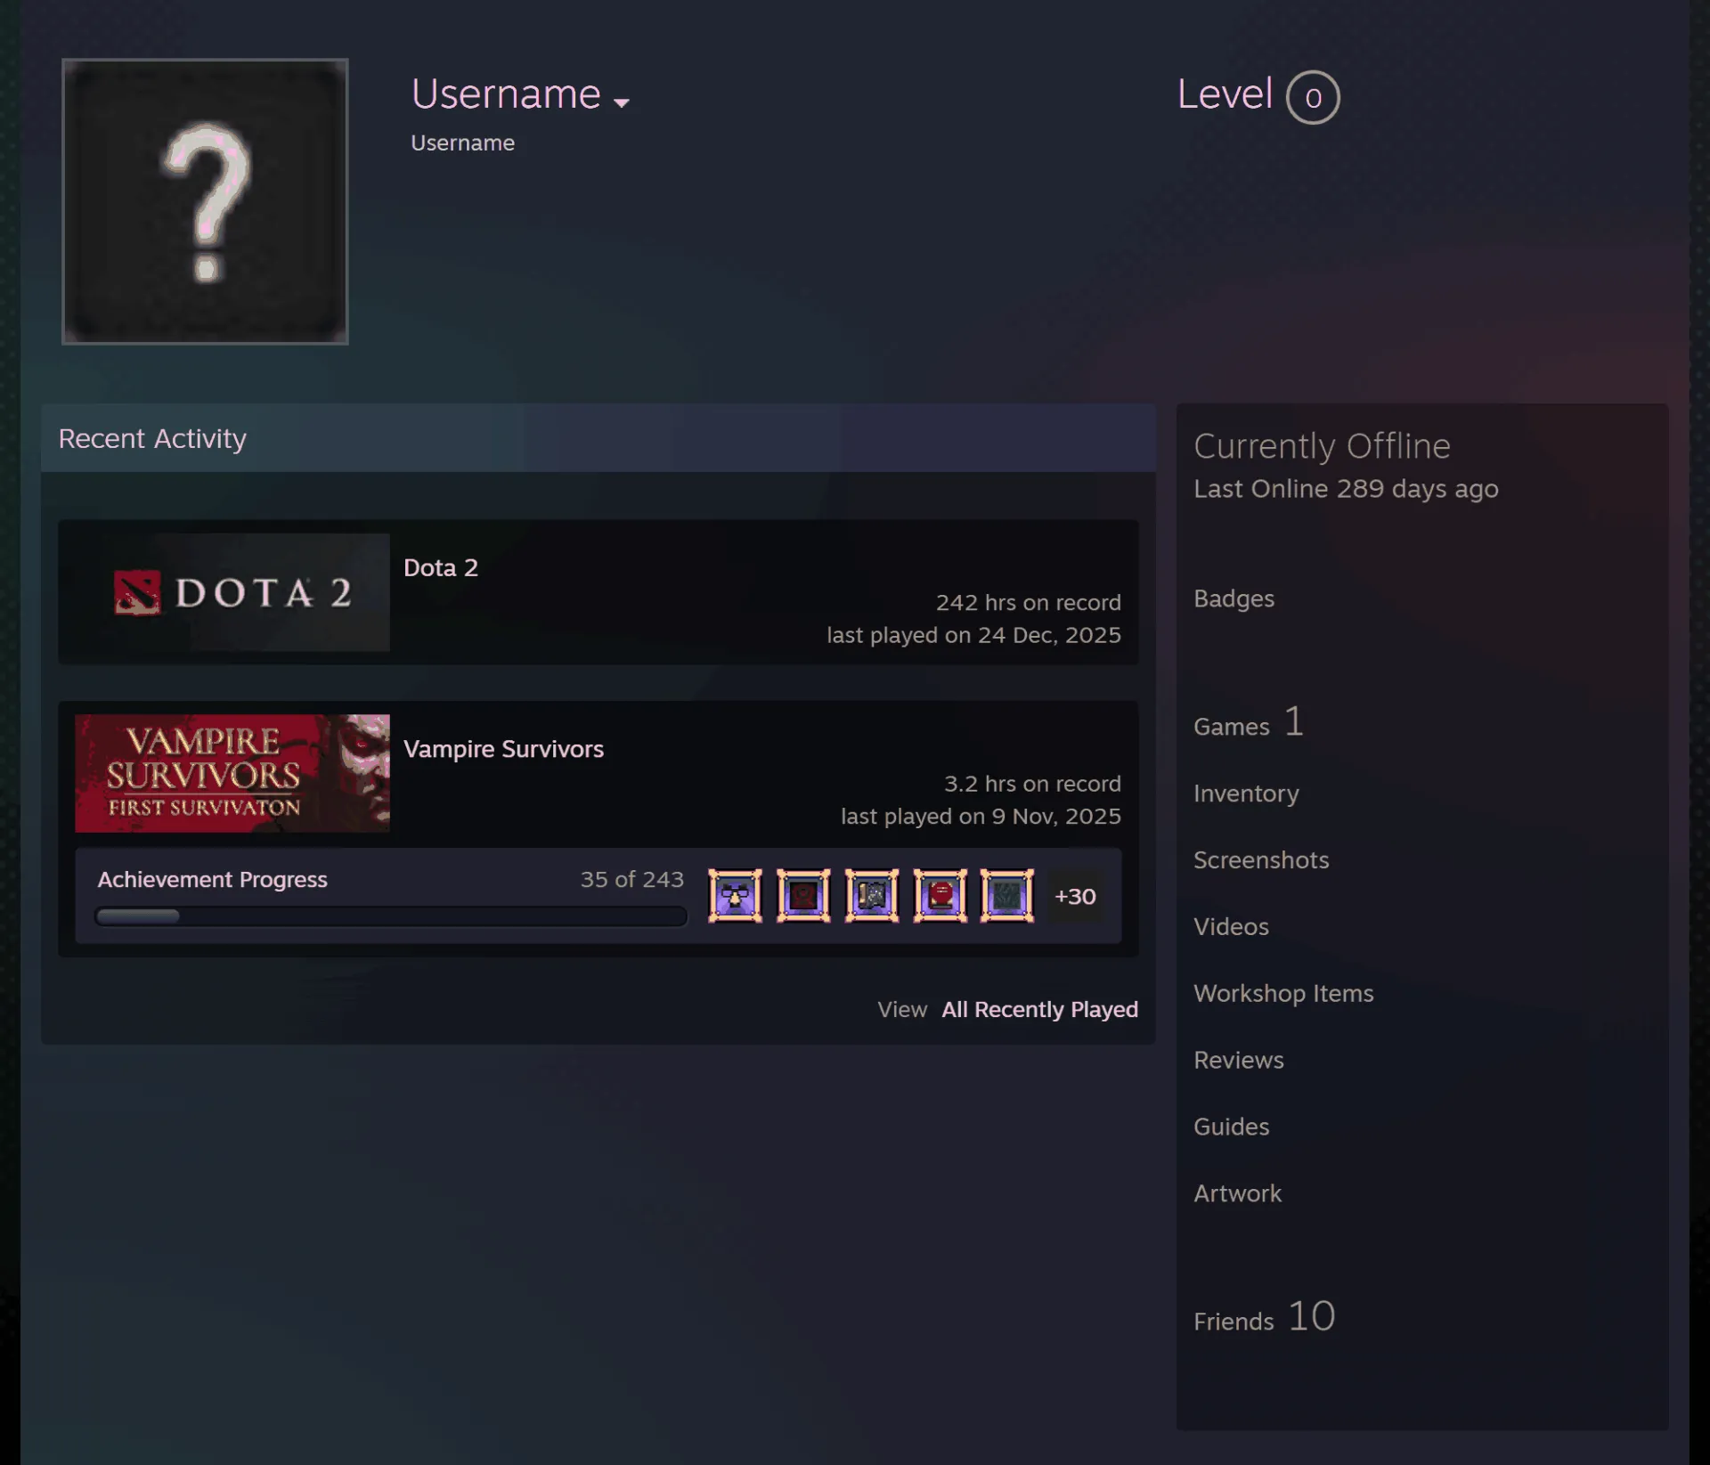Screen dimensions: 1710x1465
Task: Open the Badges section
Action: point(1234,598)
